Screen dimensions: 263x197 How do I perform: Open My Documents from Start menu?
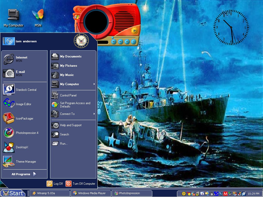click(73, 56)
